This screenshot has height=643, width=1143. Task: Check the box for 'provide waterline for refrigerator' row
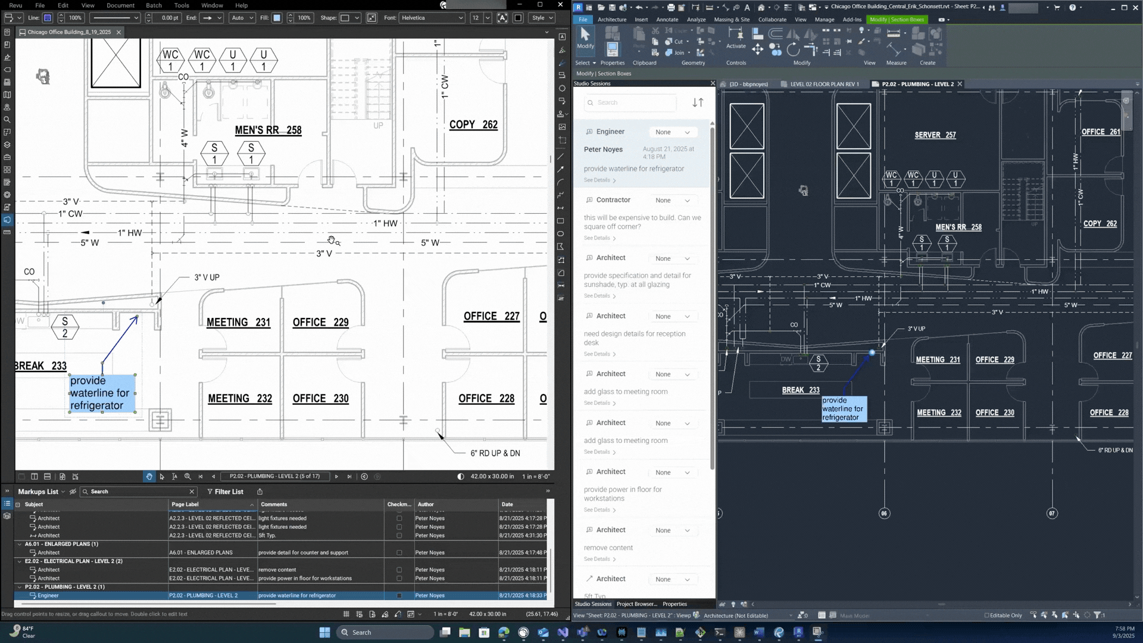(x=399, y=595)
